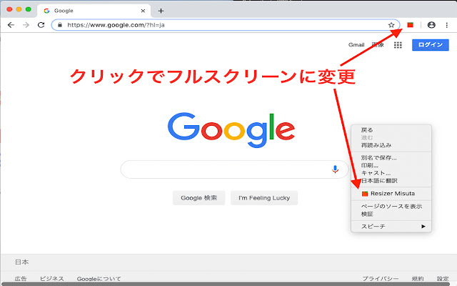Click the voice search microphone icon
The image size is (457, 286).
click(x=335, y=169)
